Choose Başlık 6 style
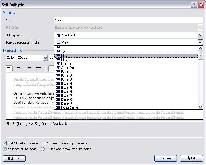 [x=126, y=92]
